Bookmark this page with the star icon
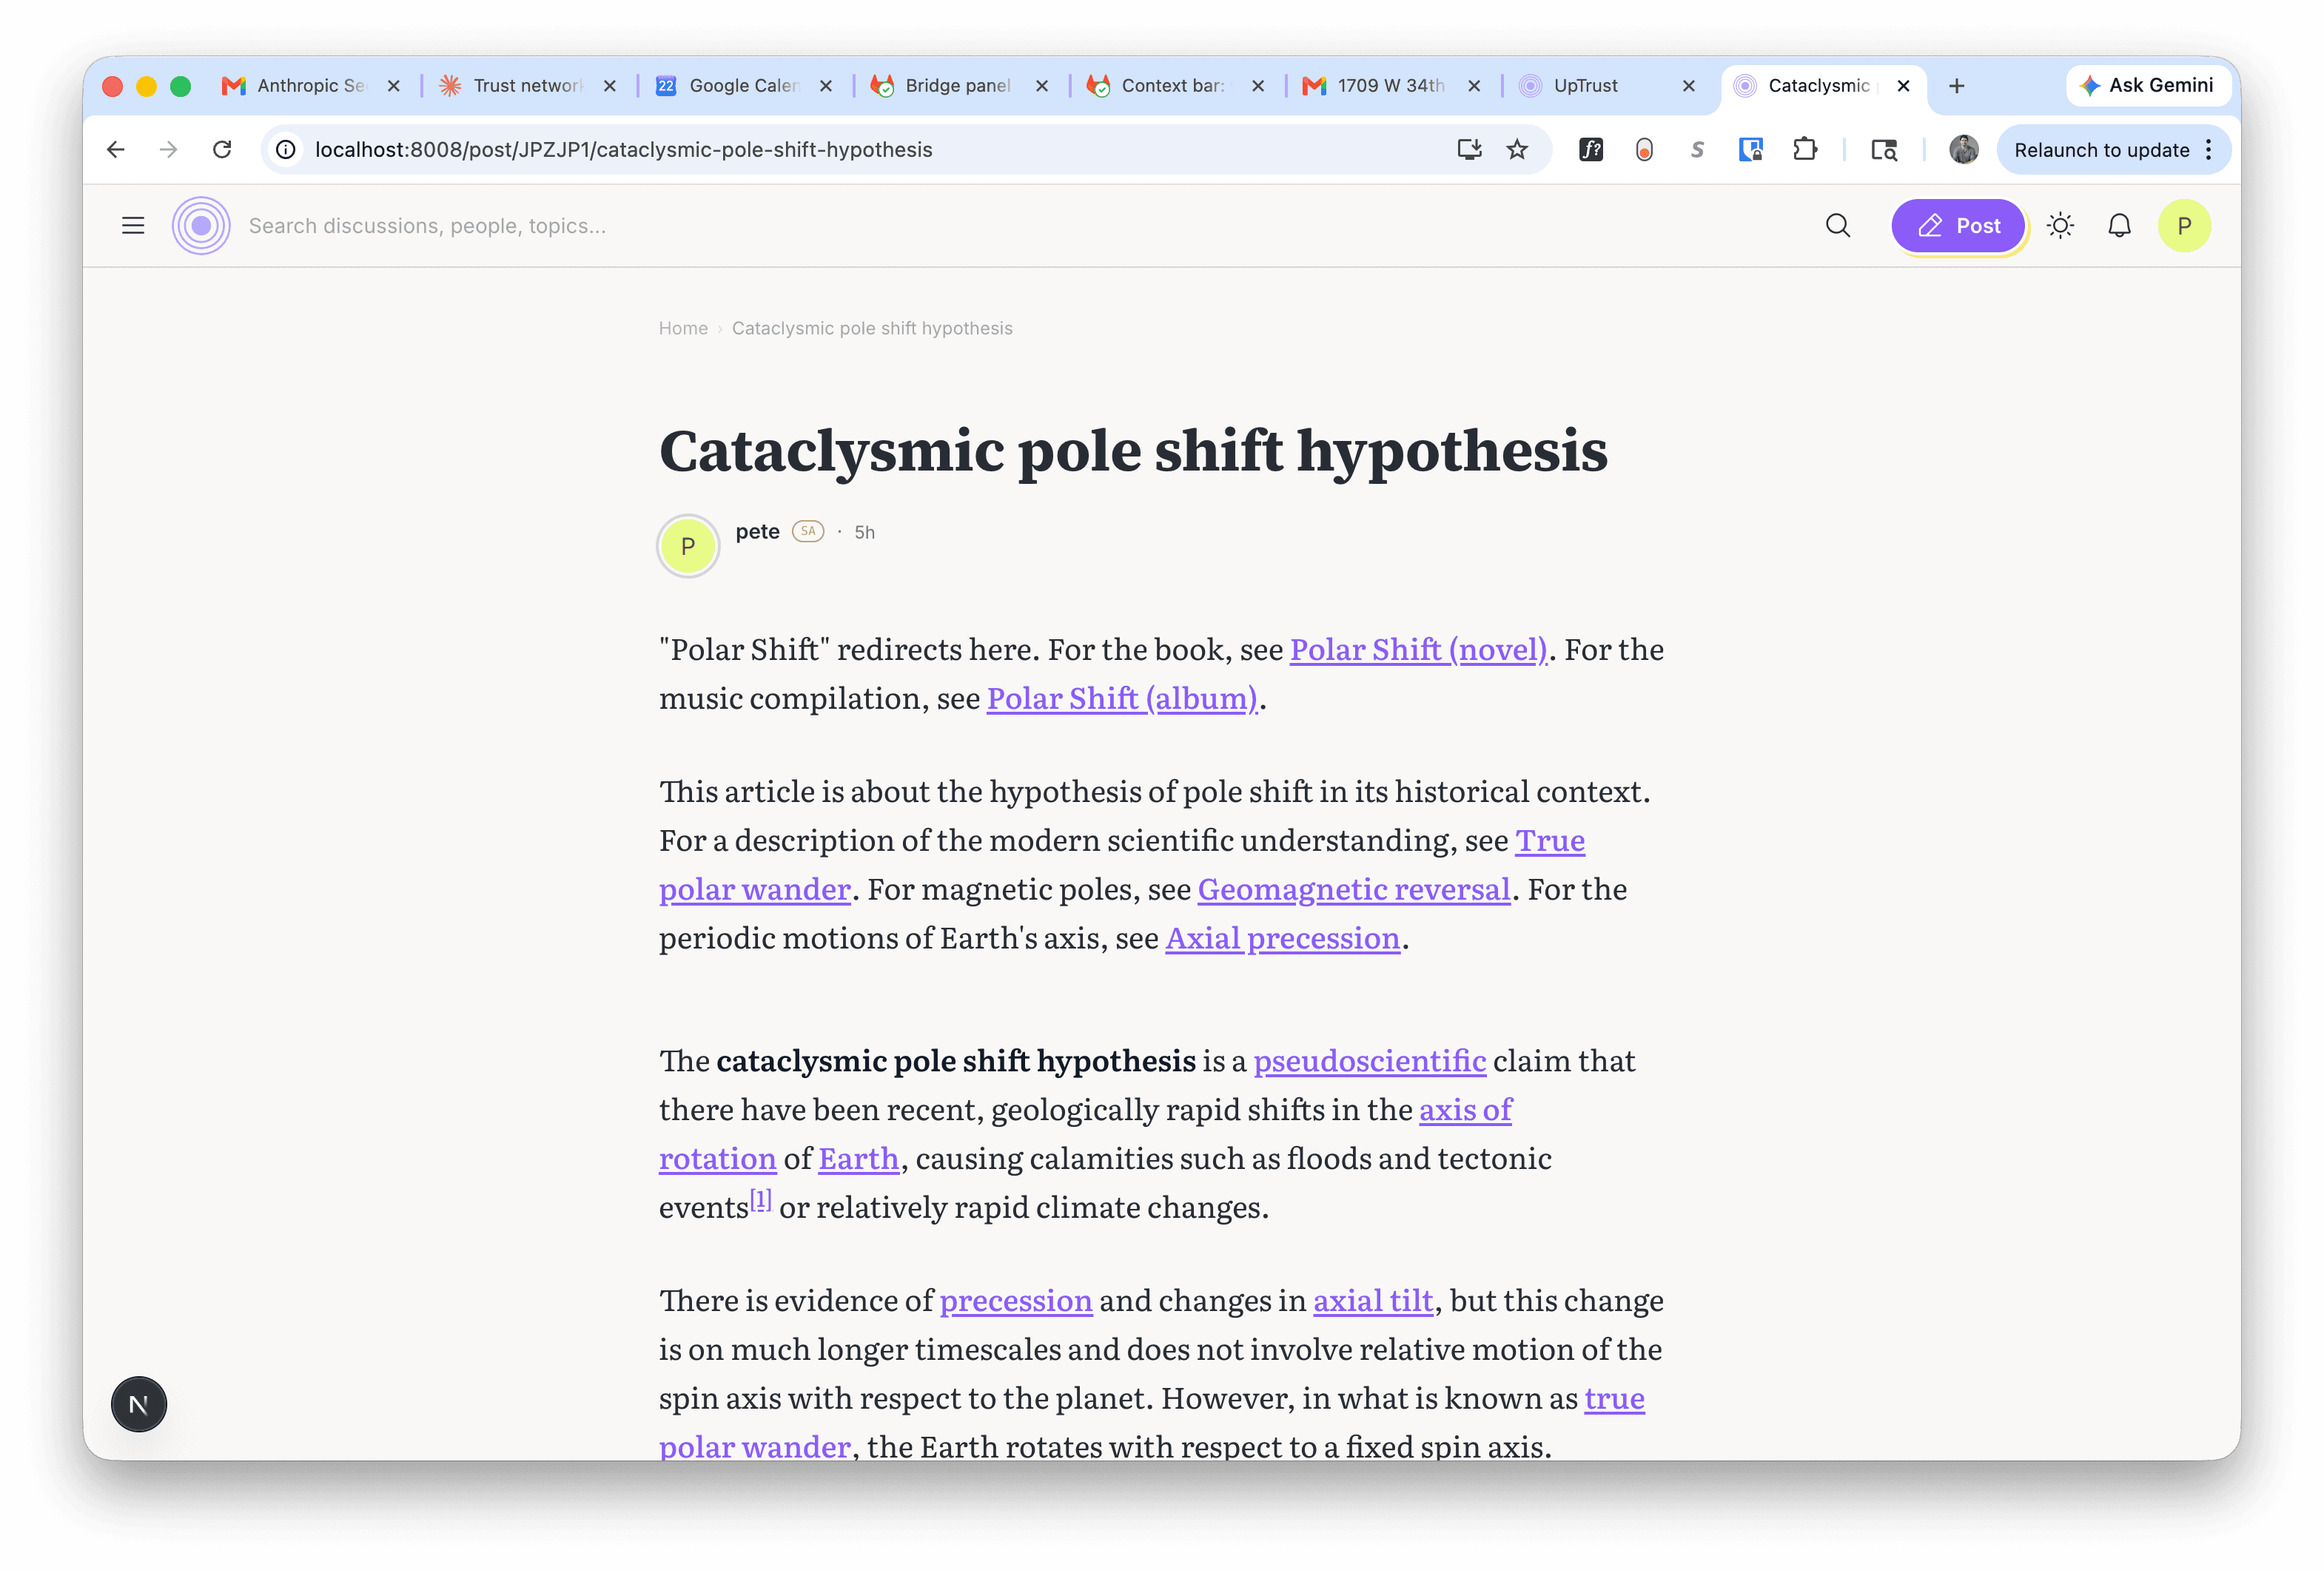 click(x=1518, y=150)
